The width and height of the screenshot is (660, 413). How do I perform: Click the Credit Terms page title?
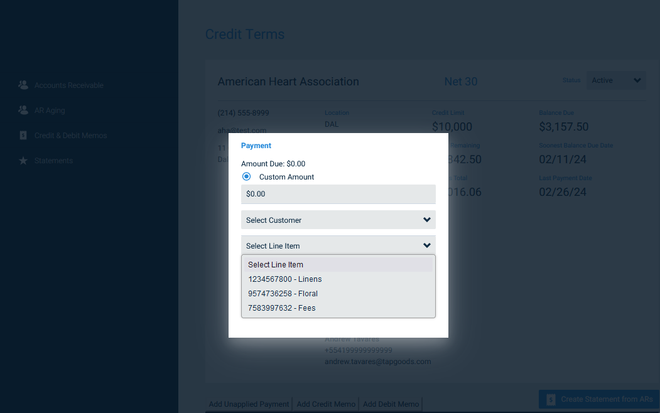pyautogui.click(x=244, y=34)
